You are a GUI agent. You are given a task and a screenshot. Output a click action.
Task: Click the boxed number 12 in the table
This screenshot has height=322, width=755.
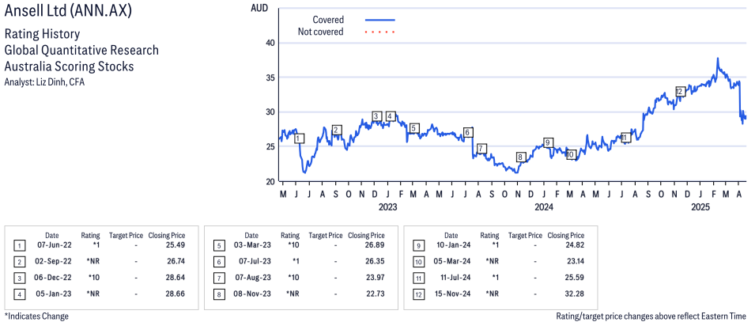point(418,294)
